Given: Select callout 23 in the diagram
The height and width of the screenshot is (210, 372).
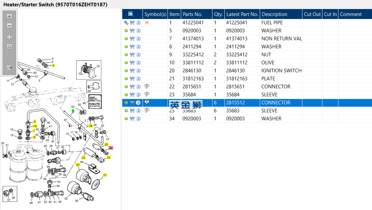Looking at the screenshot, I should [x=83, y=158].
